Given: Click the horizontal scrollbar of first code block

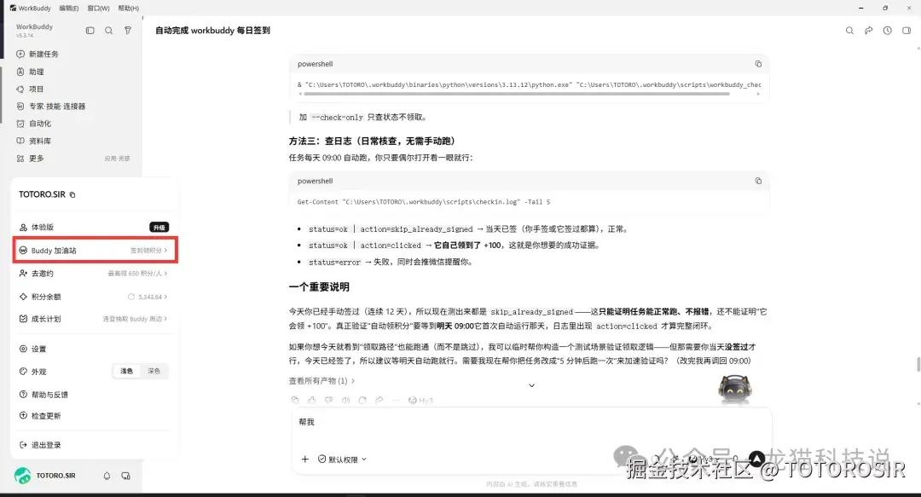Looking at the screenshot, I should (x=517, y=94).
